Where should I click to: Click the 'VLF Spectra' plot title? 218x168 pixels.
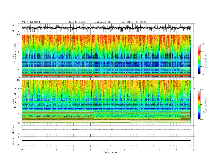pyautogui.click(x=31, y=22)
